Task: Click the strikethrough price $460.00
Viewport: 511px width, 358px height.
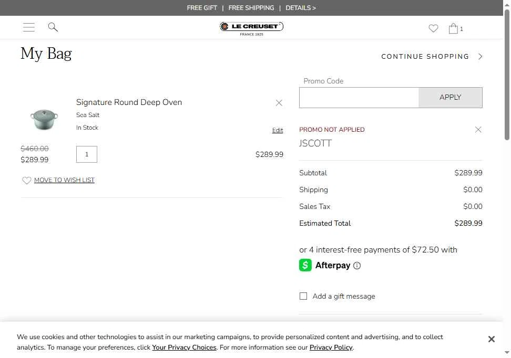Action: click(x=35, y=149)
